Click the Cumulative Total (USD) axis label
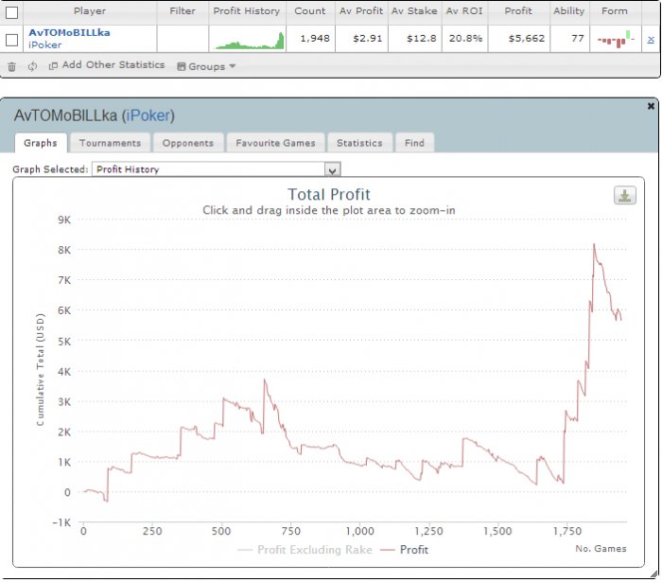 (41, 370)
